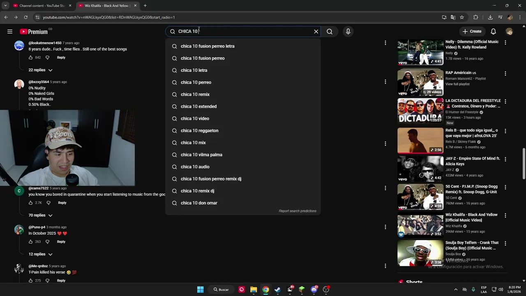The image size is (526, 296).
Task: Select suggestion chica 10 don omar
Action: [x=243, y=203]
